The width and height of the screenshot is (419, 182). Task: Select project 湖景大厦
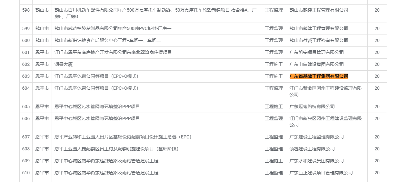coord(64,65)
